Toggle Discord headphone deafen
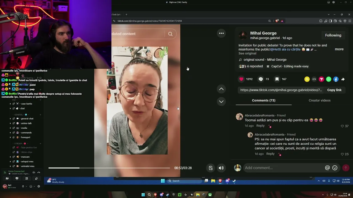The width and height of the screenshot is (353, 198). coord(31,186)
